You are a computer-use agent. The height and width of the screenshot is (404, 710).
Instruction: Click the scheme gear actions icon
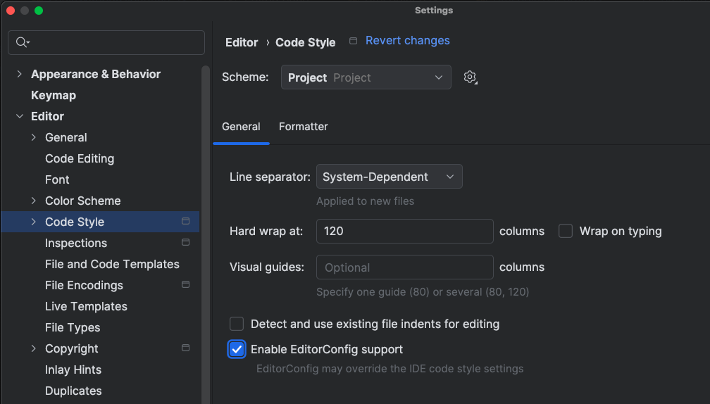(471, 77)
